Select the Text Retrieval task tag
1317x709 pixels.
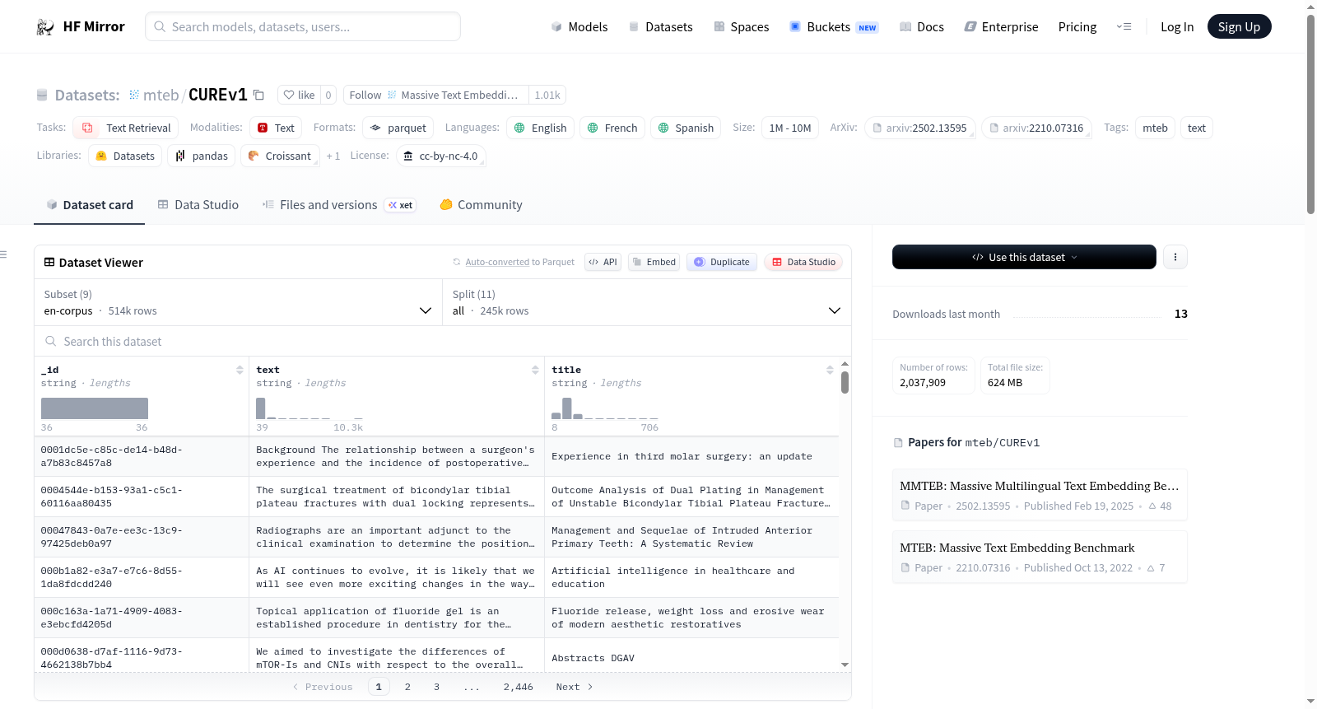click(126, 128)
